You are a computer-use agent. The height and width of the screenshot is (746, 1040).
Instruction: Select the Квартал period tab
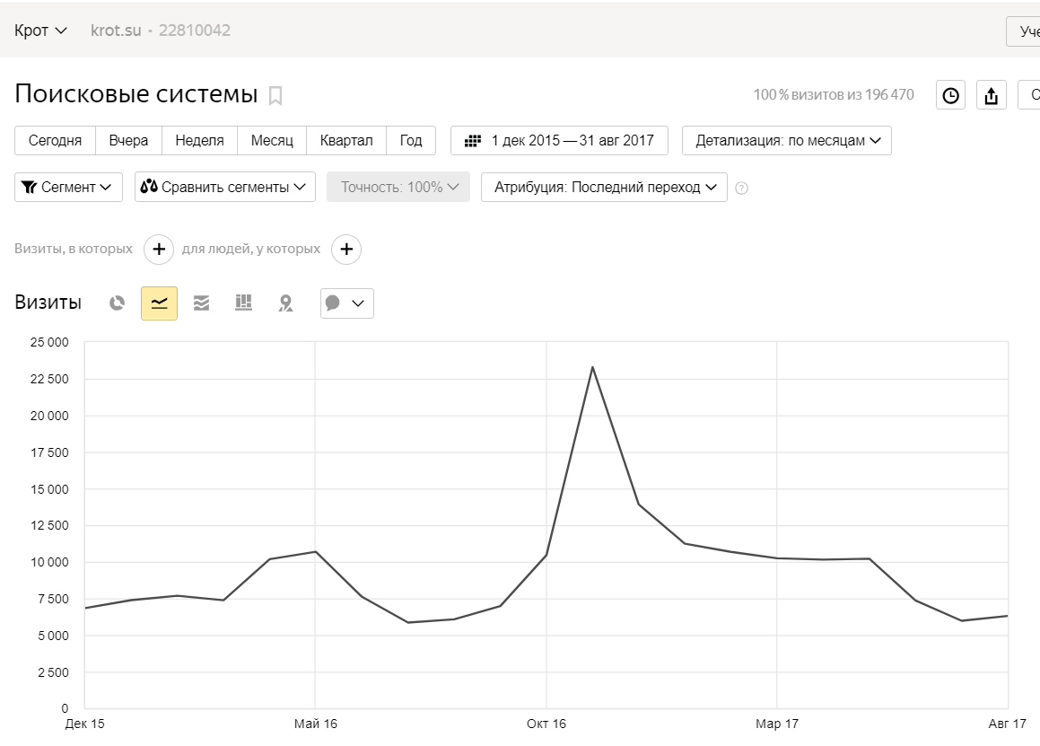tap(346, 141)
